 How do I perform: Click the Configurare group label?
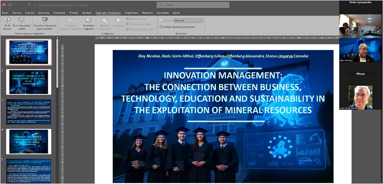click(x=107, y=33)
